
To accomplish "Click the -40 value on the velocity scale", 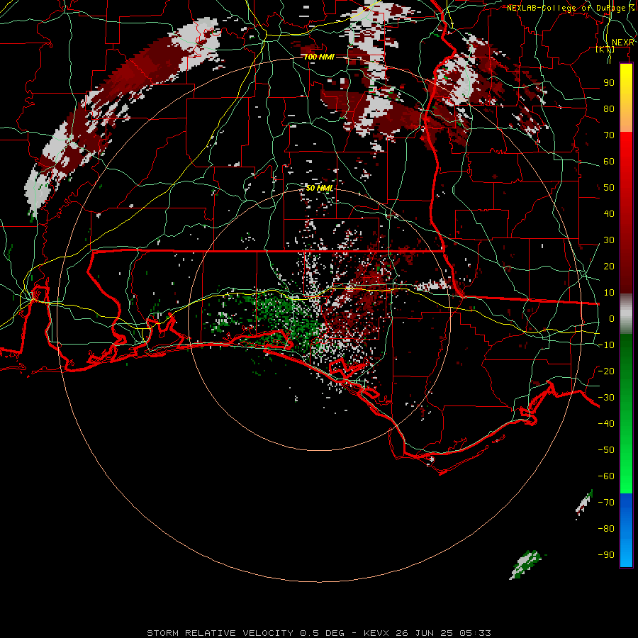I will 606,424.
